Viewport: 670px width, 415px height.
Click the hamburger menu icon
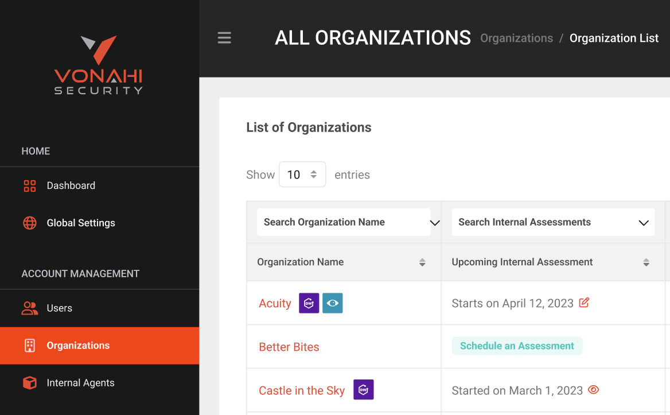(x=224, y=38)
